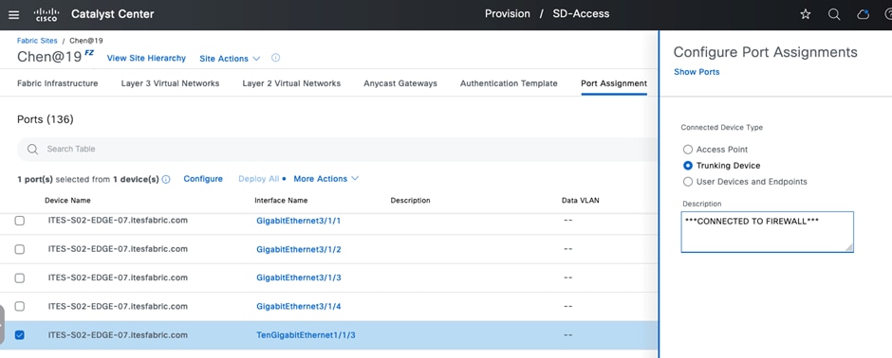Select Trunking Device radio button
This screenshot has width=892, height=358.
click(688, 166)
